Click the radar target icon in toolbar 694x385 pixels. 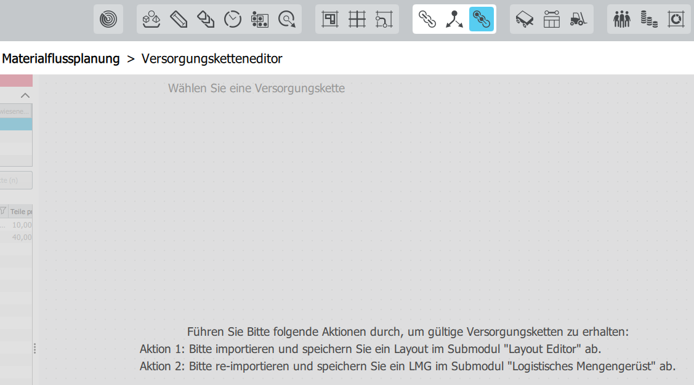[108, 20]
